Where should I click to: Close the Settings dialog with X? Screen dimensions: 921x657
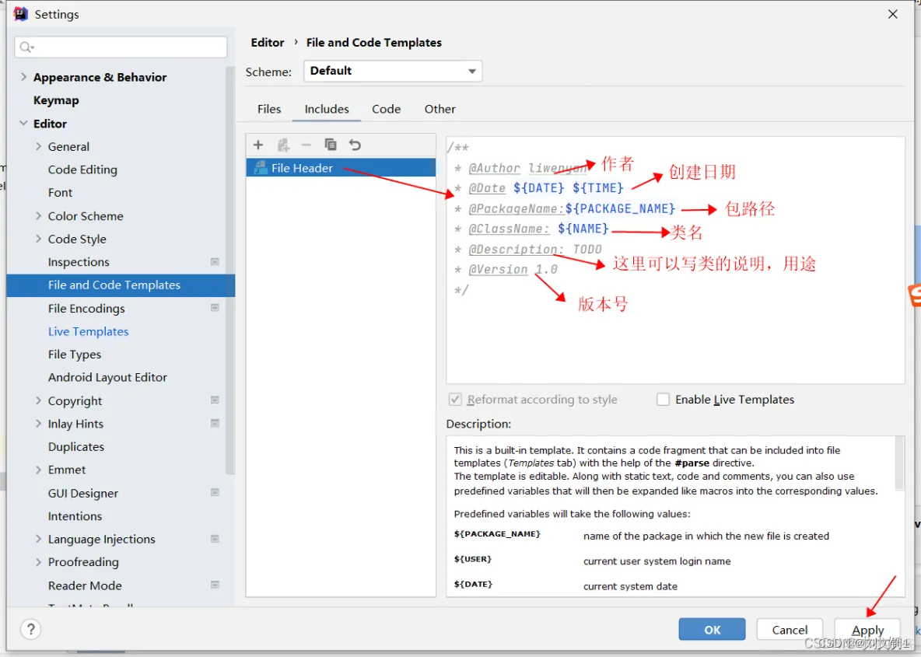893,14
